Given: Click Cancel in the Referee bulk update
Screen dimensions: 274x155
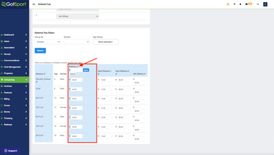Looking at the screenshot, I should point(73,74).
